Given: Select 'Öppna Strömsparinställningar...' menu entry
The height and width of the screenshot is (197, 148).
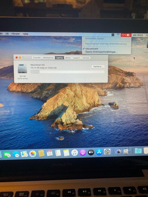Looking at the screenshot, I should coord(101,52).
